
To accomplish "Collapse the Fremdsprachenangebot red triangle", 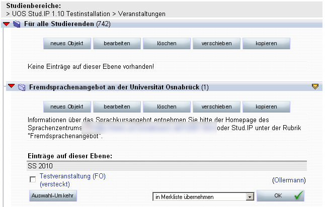I will click(12, 86).
